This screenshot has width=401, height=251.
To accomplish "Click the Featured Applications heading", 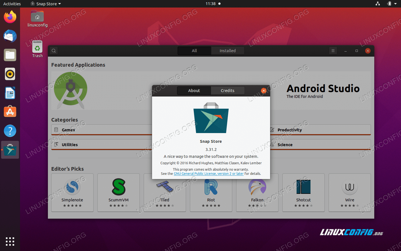I will (x=78, y=65).
